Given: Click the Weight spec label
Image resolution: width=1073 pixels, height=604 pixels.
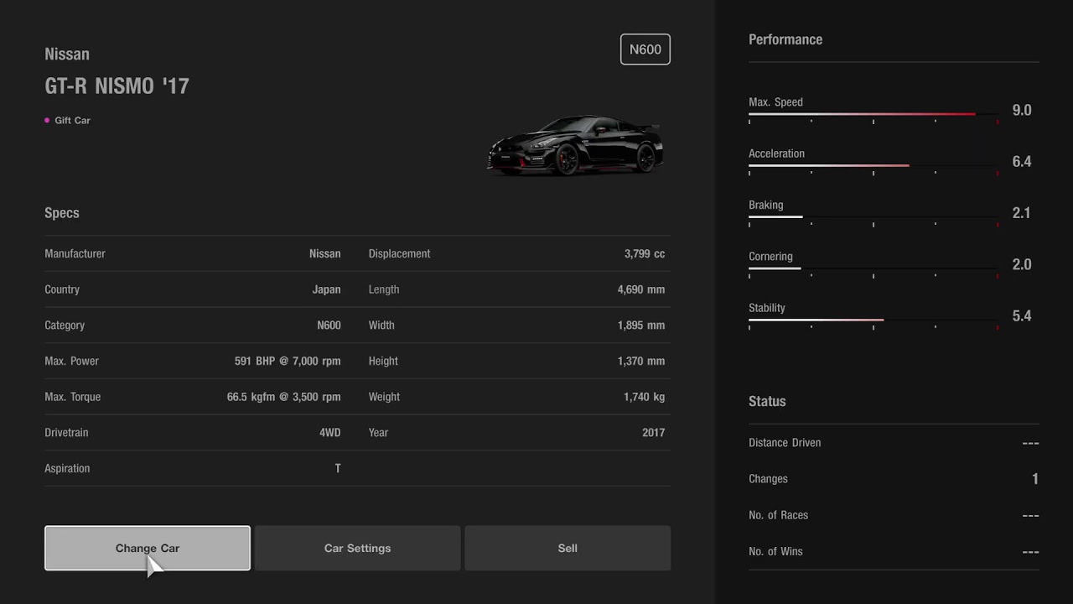Looking at the screenshot, I should [x=384, y=397].
